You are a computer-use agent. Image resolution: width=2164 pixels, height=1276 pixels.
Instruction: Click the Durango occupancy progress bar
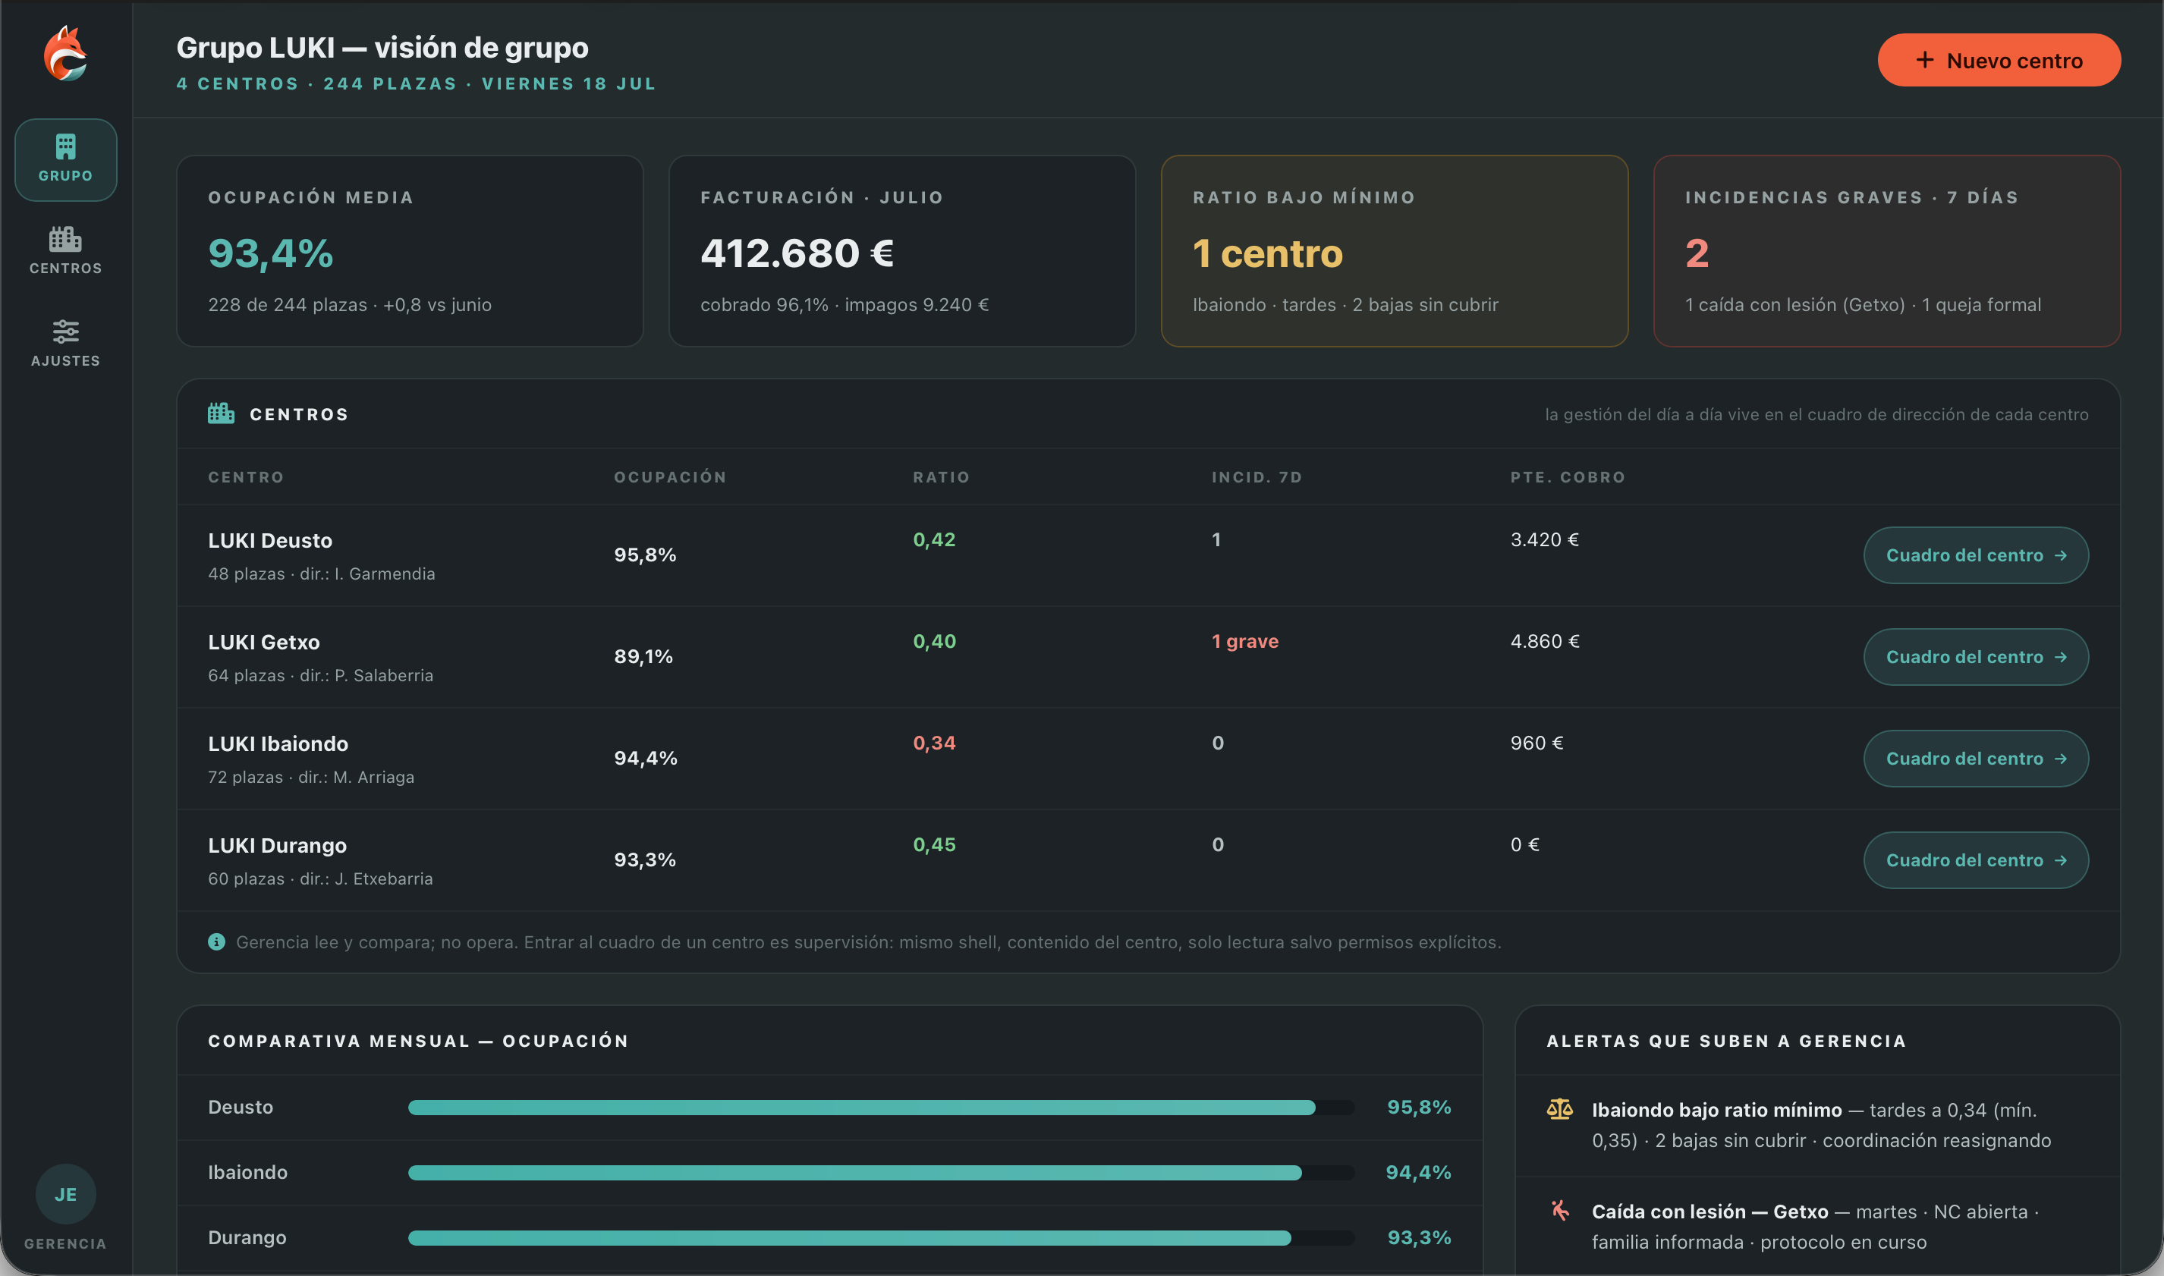tap(881, 1238)
